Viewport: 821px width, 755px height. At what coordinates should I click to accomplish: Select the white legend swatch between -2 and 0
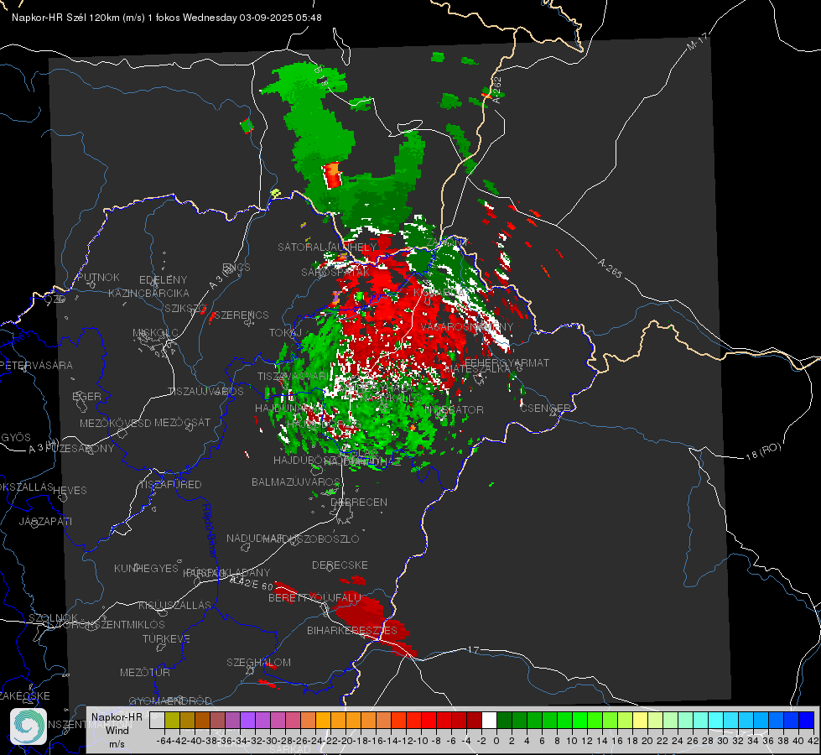click(x=489, y=720)
